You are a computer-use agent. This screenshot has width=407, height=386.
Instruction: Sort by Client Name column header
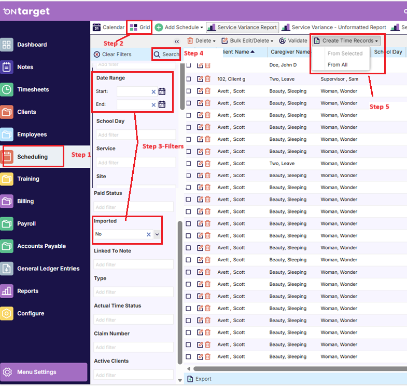(238, 52)
